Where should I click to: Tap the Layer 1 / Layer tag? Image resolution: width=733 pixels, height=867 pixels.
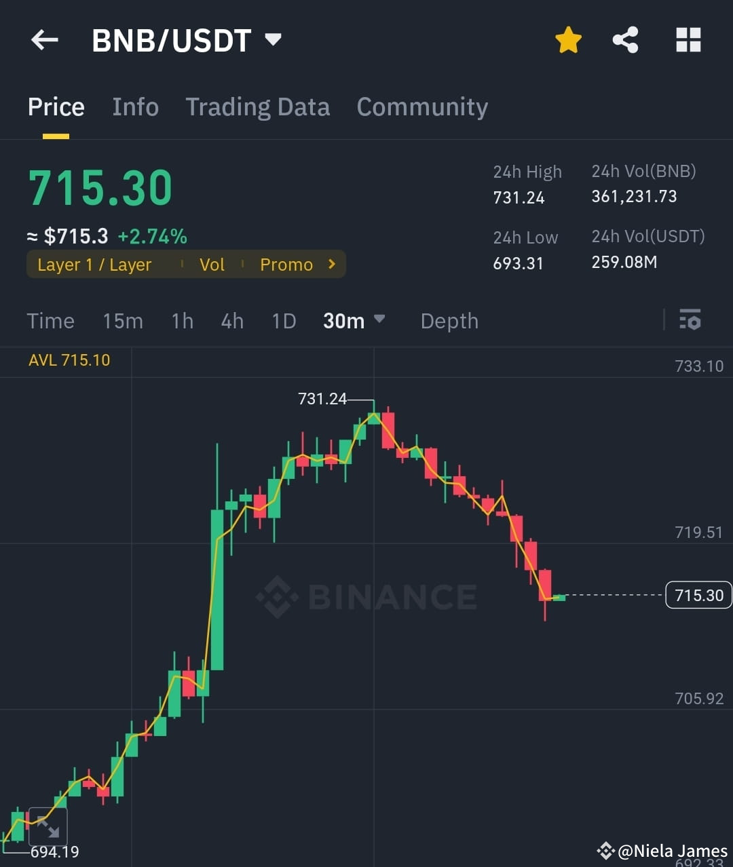click(94, 264)
